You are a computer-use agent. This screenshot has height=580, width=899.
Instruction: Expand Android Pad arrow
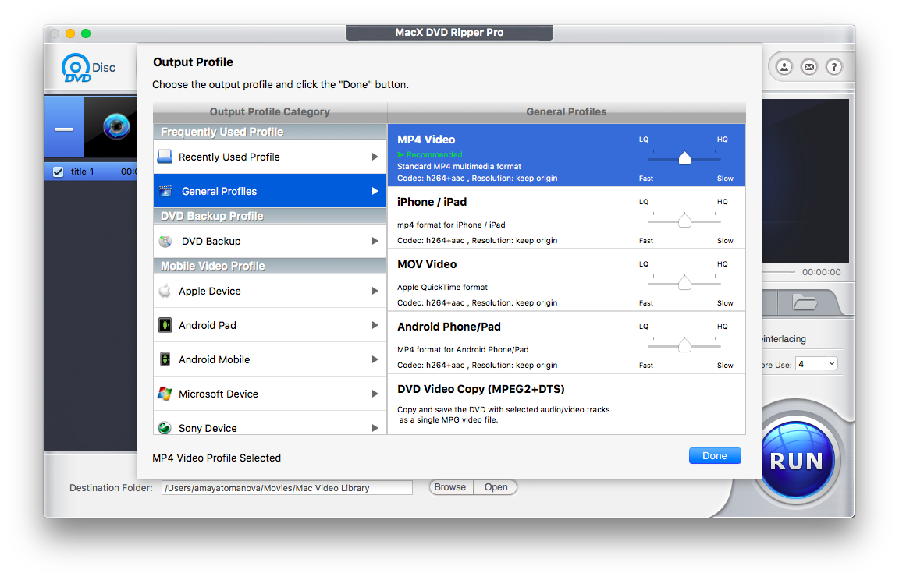[x=375, y=324]
